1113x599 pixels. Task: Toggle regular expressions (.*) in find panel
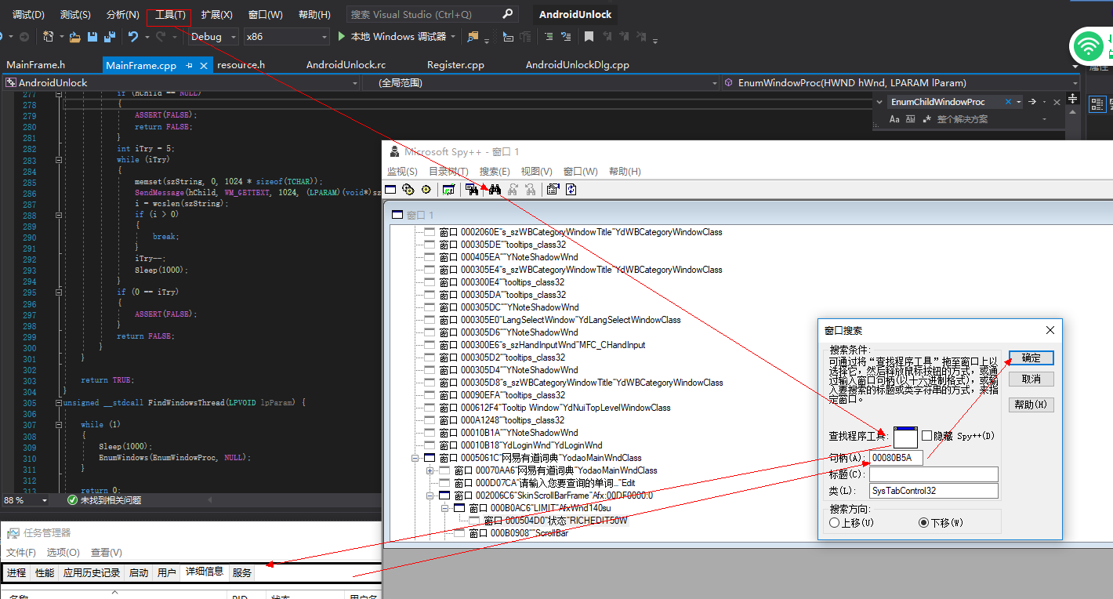click(x=927, y=119)
